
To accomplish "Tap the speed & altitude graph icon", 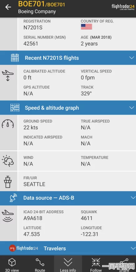I will [15, 108].
